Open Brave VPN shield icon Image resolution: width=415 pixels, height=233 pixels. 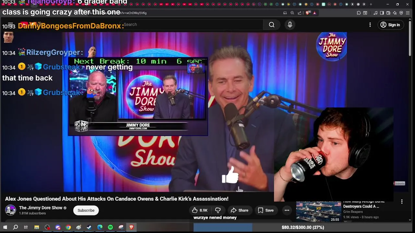point(401,13)
